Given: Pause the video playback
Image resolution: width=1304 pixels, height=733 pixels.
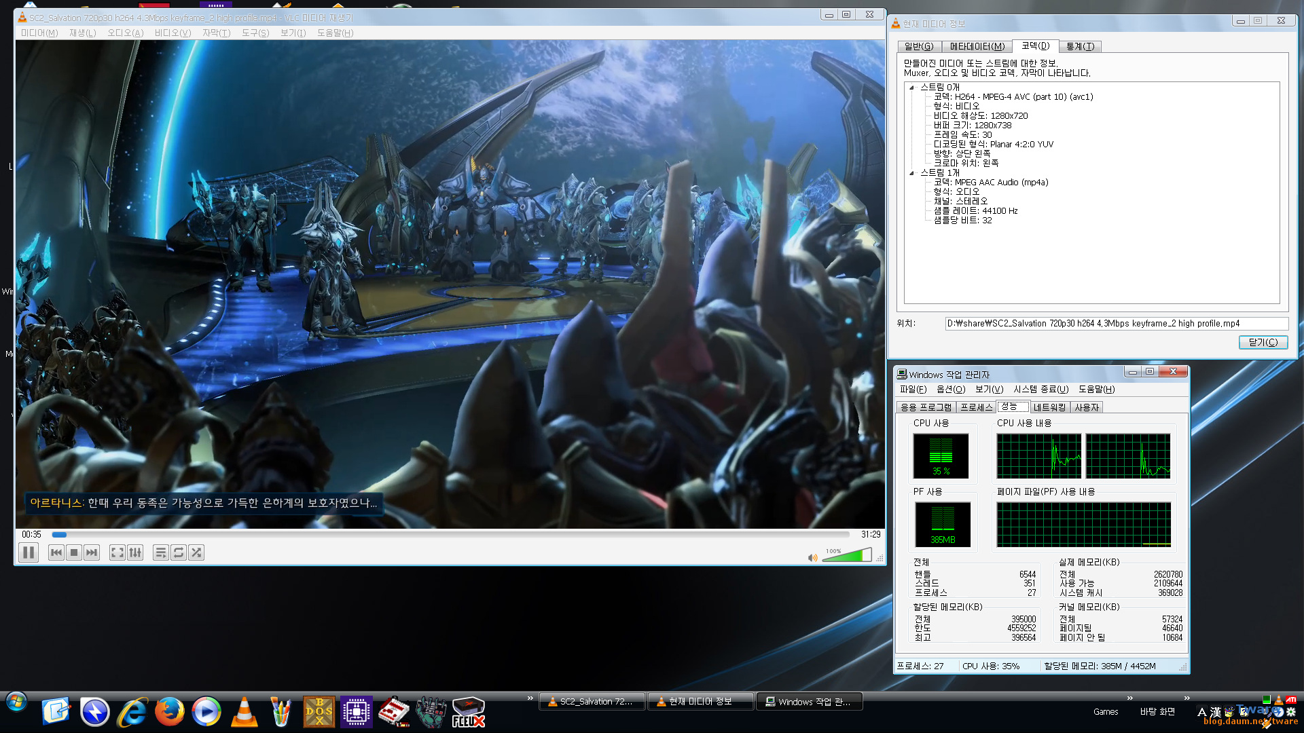Looking at the screenshot, I should point(29,552).
